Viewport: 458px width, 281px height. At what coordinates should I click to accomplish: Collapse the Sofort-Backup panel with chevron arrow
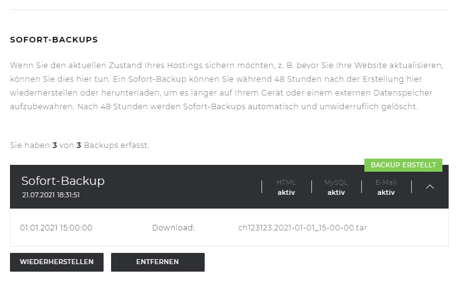[430, 187]
